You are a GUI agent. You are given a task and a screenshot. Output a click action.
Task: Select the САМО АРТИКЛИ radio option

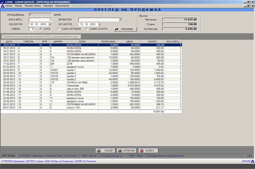[59, 29]
